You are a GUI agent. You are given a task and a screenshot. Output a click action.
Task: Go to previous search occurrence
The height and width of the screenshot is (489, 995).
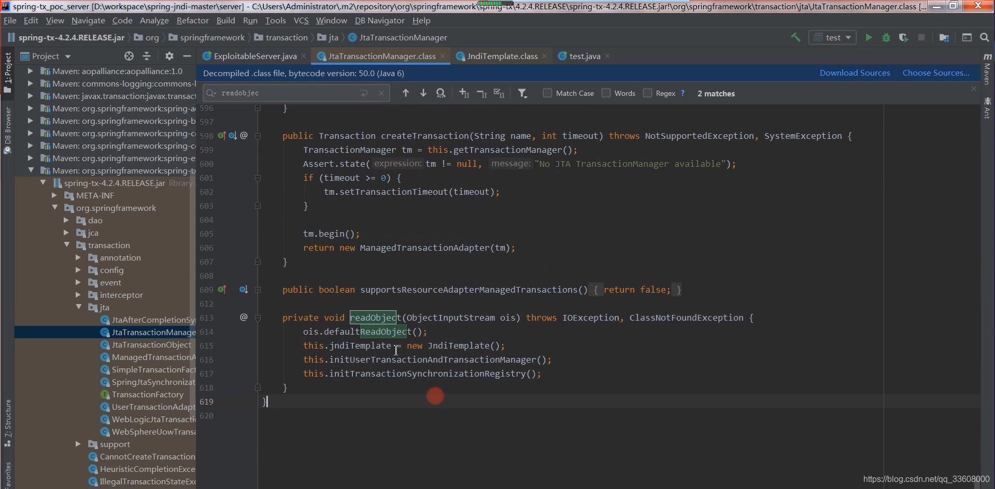point(406,93)
